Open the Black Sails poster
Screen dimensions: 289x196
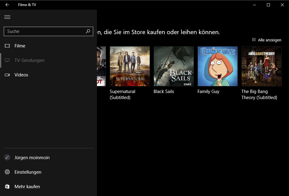[x=174, y=66]
